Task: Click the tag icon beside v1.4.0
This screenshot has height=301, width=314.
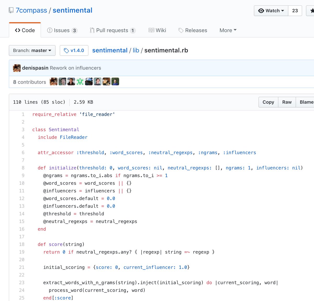Action: coord(66,51)
